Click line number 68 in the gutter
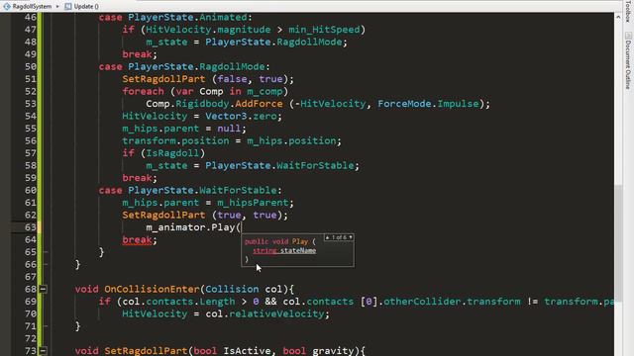The image size is (634, 356). click(x=31, y=289)
